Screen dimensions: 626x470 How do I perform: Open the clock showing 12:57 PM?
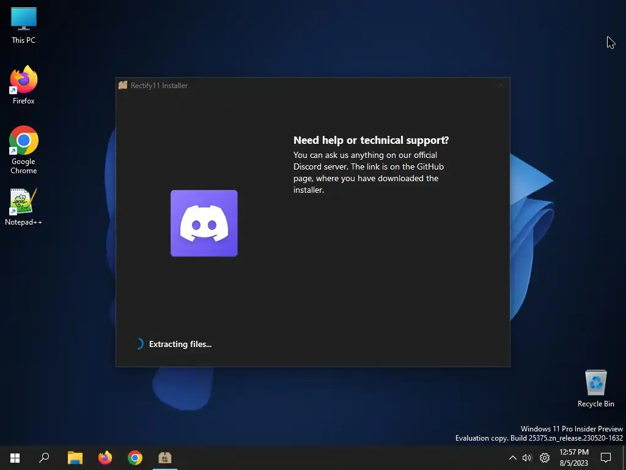click(574, 458)
